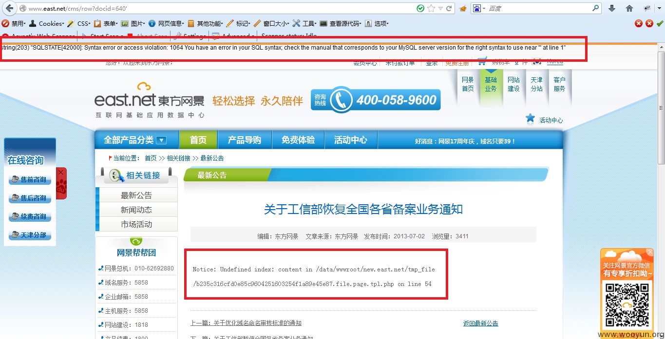Click the spider bug toolbar icon
665x339 pixels.
tap(647, 8)
